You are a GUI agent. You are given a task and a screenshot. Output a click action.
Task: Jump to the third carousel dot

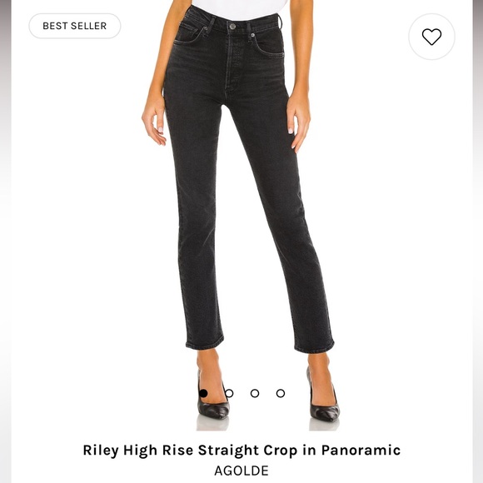pos(255,393)
